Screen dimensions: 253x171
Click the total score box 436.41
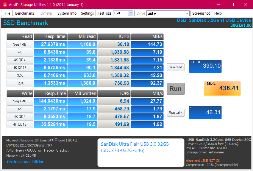222,88
